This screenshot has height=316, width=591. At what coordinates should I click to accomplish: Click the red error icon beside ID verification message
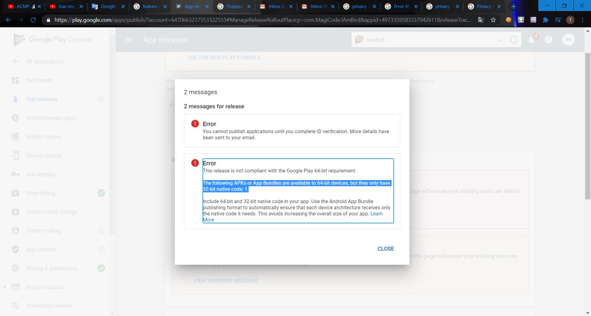tap(195, 123)
